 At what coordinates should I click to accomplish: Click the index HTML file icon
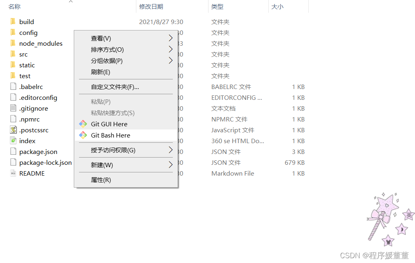pos(13,141)
